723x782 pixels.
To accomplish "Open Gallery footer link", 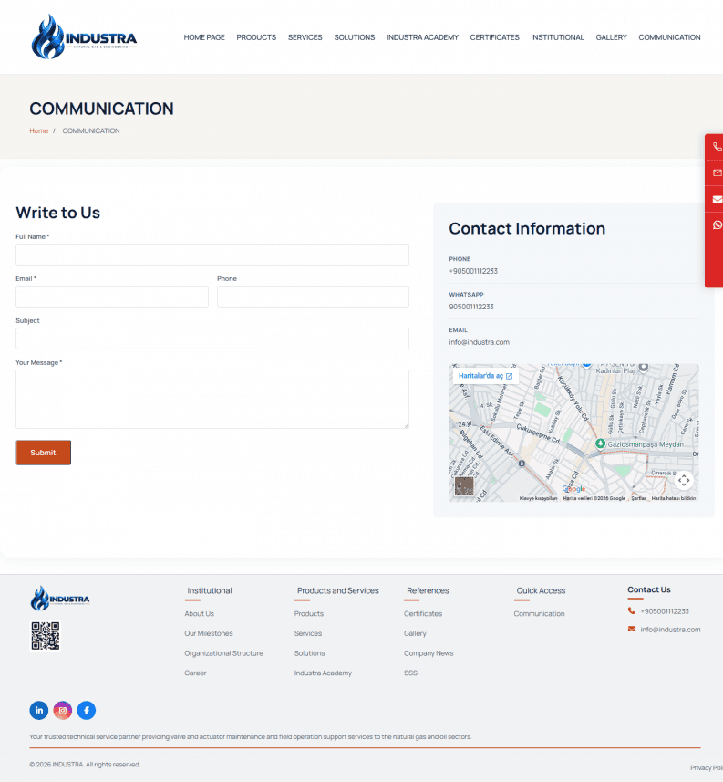I will [x=415, y=633].
